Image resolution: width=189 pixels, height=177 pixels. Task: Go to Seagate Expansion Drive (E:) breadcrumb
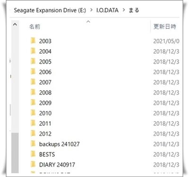50,10
